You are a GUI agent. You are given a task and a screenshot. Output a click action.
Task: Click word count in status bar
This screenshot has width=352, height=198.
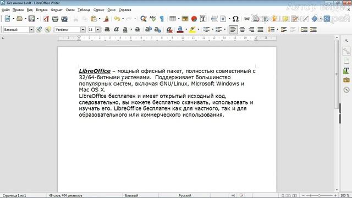pos(65,196)
